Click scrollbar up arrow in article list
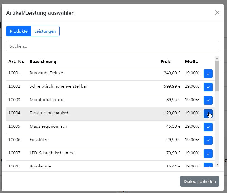Screen dimensions: 227x193 pyautogui.click(x=217, y=58)
